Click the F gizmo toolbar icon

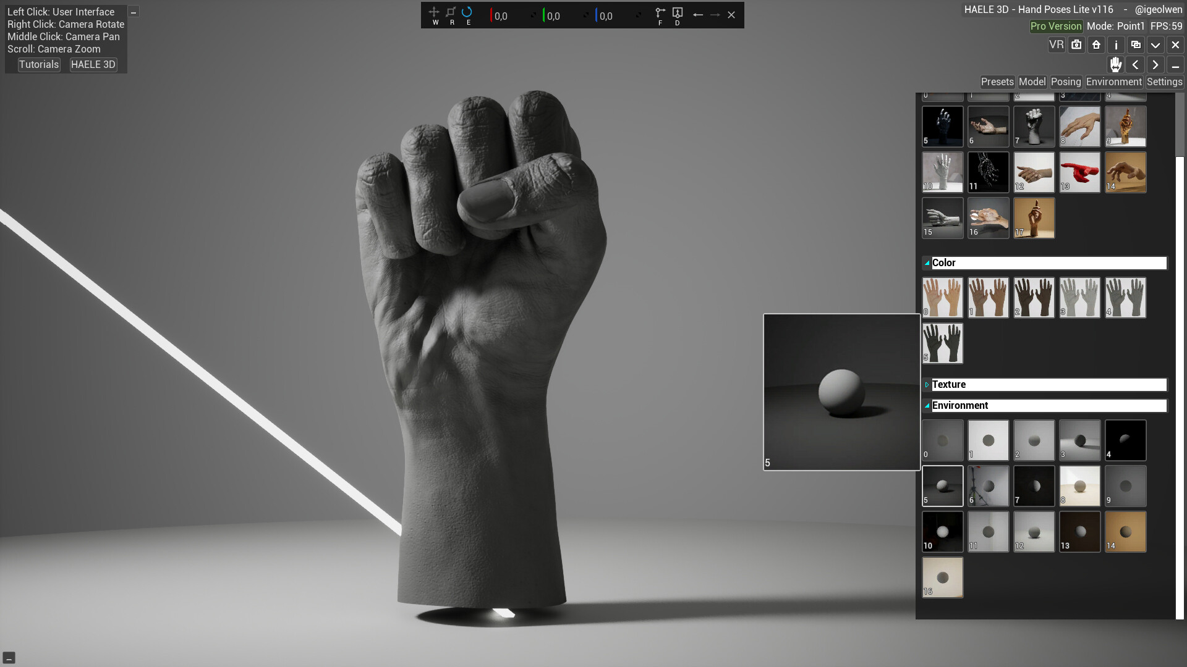pyautogui.click(x=660, y=12)
